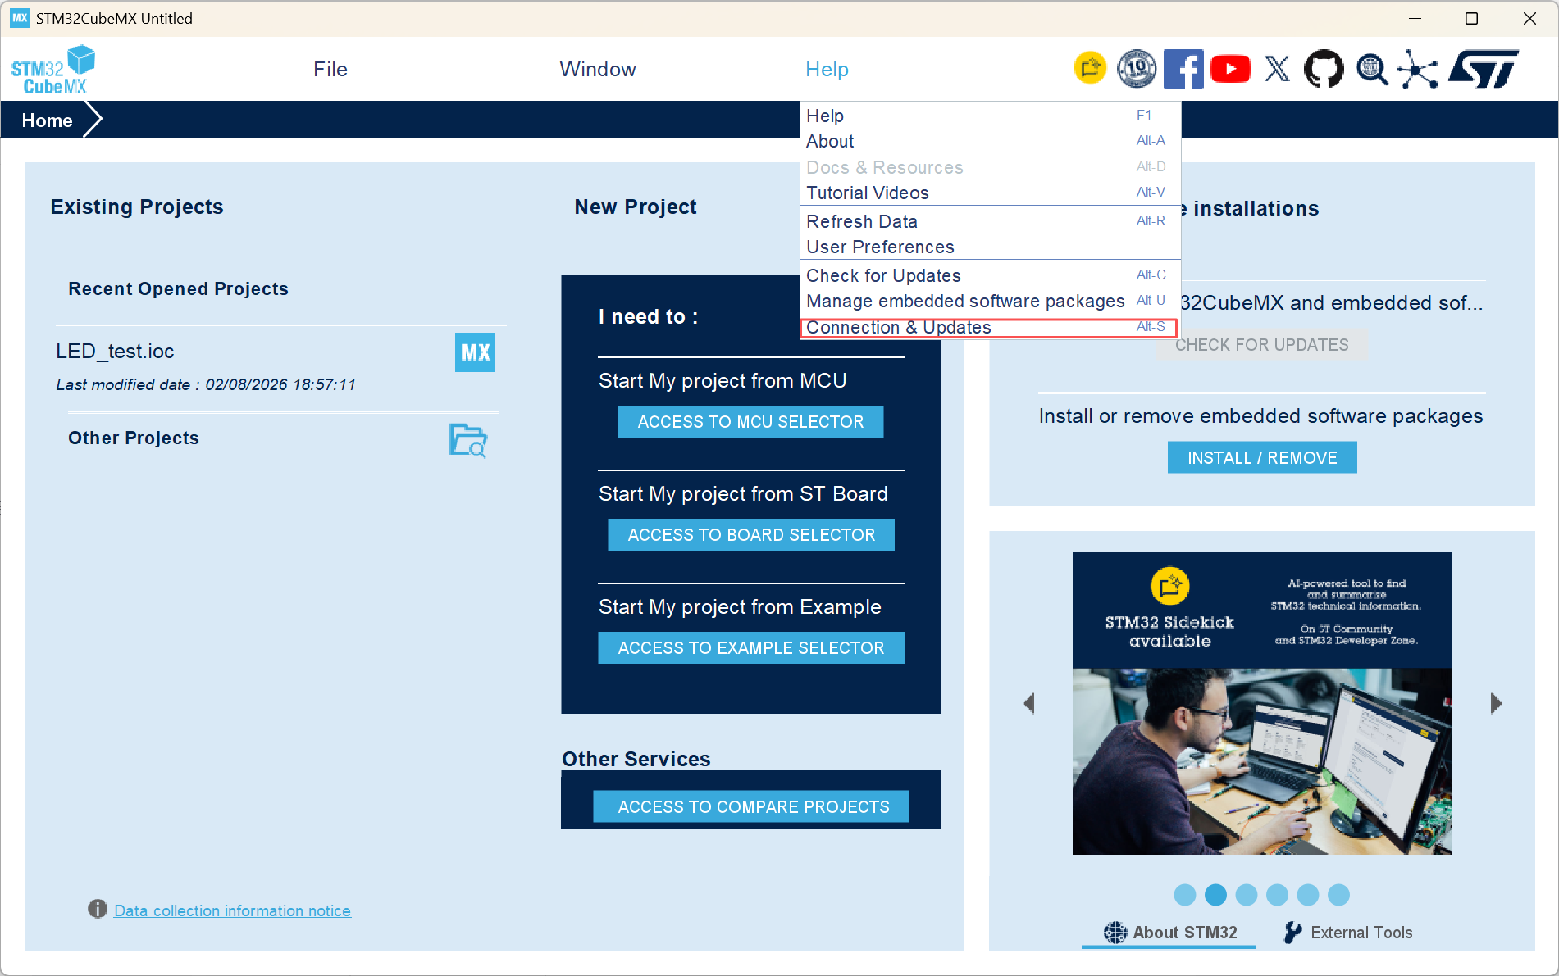
Task: Open the GitHub icon link
Action: 1324,69
